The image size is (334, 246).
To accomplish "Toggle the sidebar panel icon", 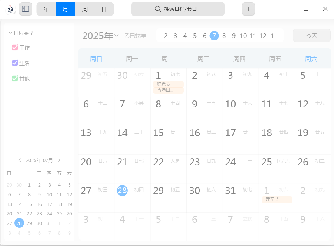I will pyautogui.click(x=26, y=9).
